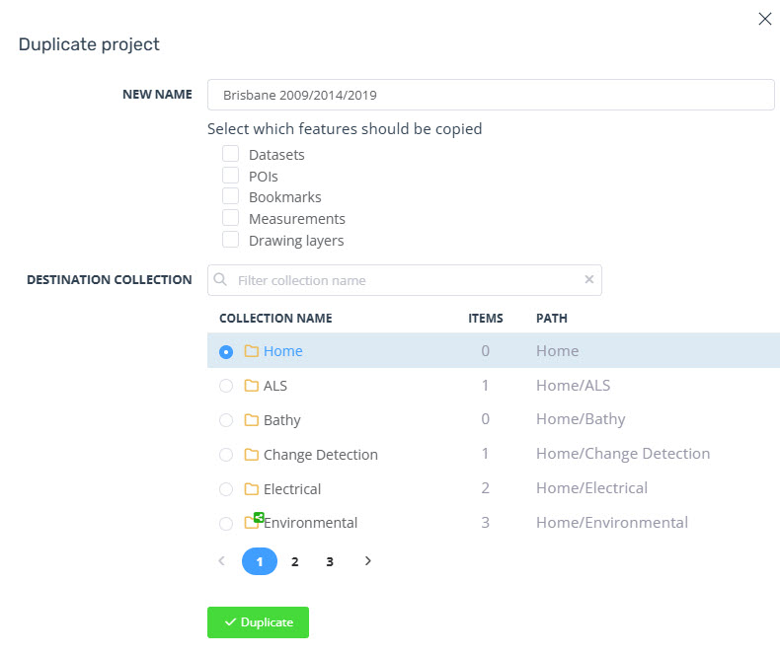Click the Home/Environmental path text
The height and width of the screenshot is (656, 780).
coord(612,522)
